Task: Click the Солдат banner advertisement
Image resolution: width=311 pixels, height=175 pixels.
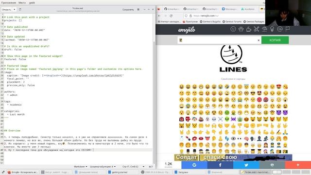Action: point(233,157)
